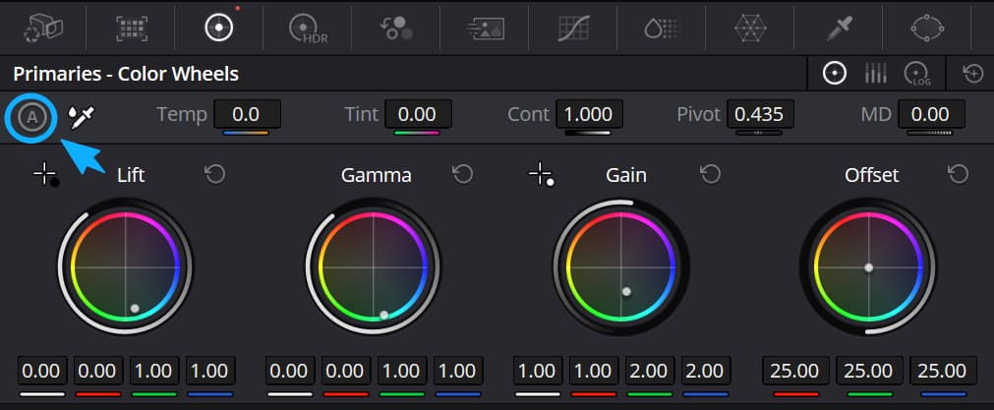The width and height of the screenshot is (994, 410).
Task: Reset the Lift wheel
Action: [215, 174]
